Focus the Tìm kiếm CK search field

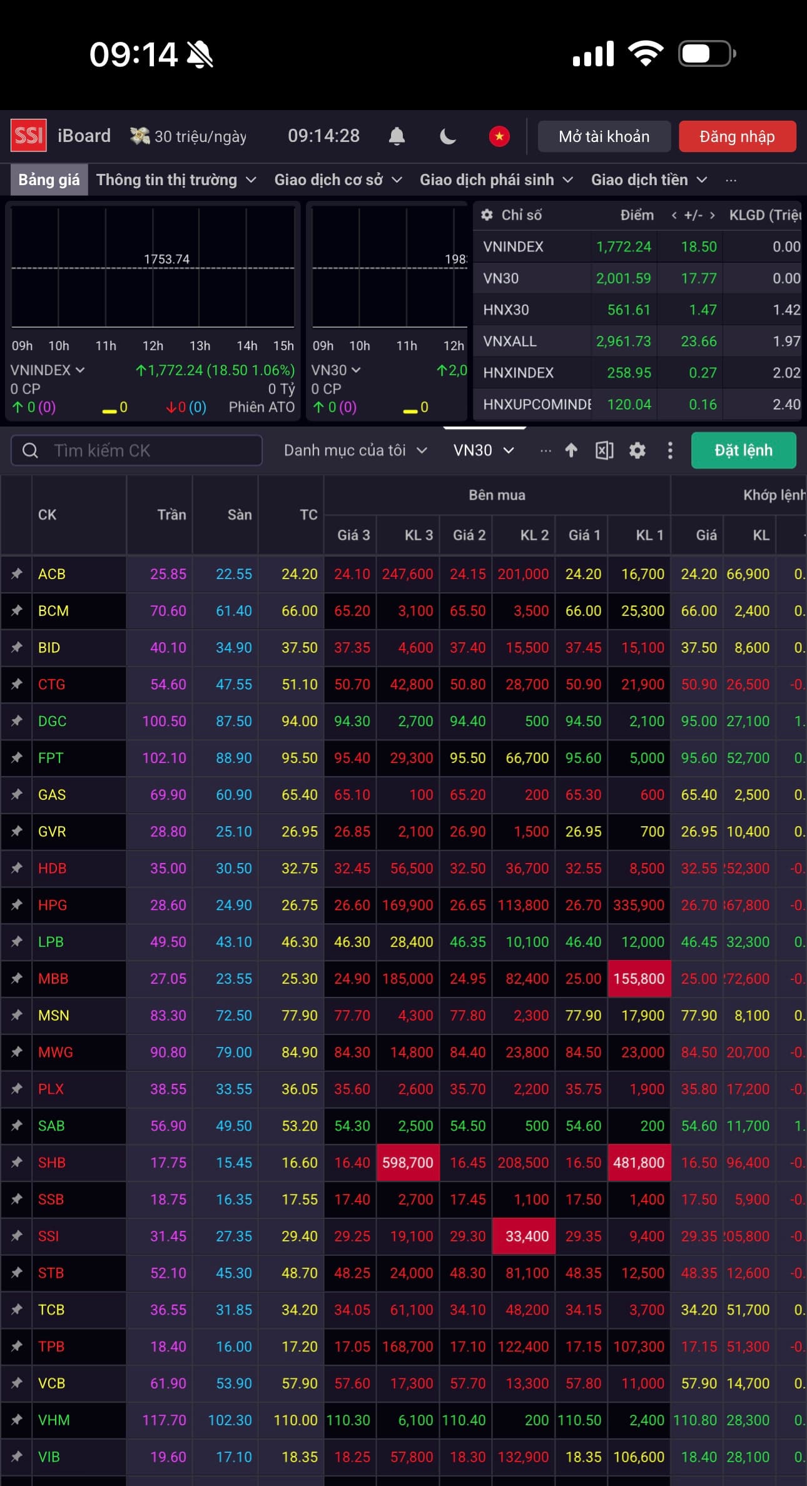click(136, 450)
